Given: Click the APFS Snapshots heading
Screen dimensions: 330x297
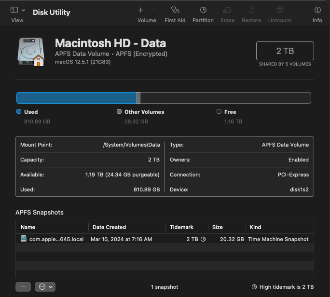Looking at the screenshot, I should point(40,213).
